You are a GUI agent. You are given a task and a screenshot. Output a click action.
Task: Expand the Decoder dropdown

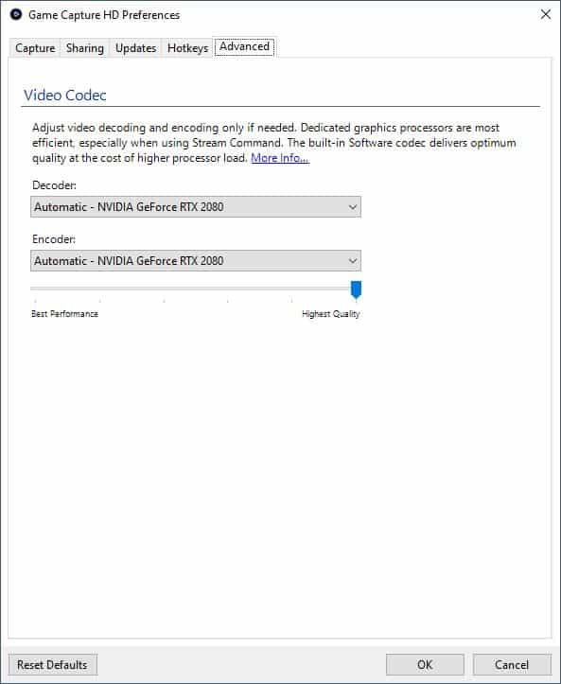coord(196,207)
